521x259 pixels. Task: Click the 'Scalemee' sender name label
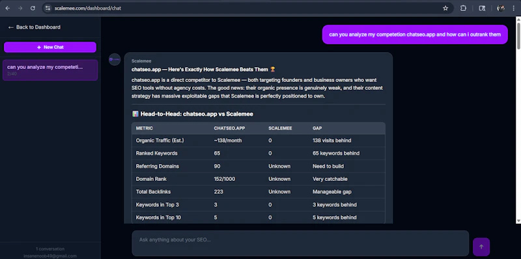[x=141, y=61]
